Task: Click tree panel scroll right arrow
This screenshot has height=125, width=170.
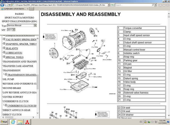Action: click(x=33, y=117)
